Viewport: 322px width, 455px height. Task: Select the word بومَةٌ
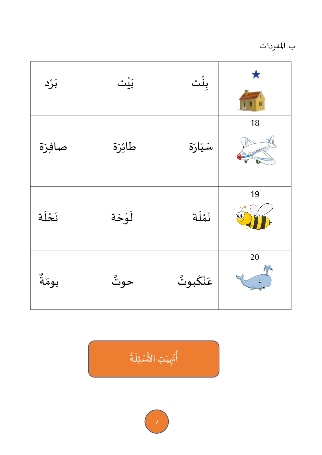(x=49, y=281)
